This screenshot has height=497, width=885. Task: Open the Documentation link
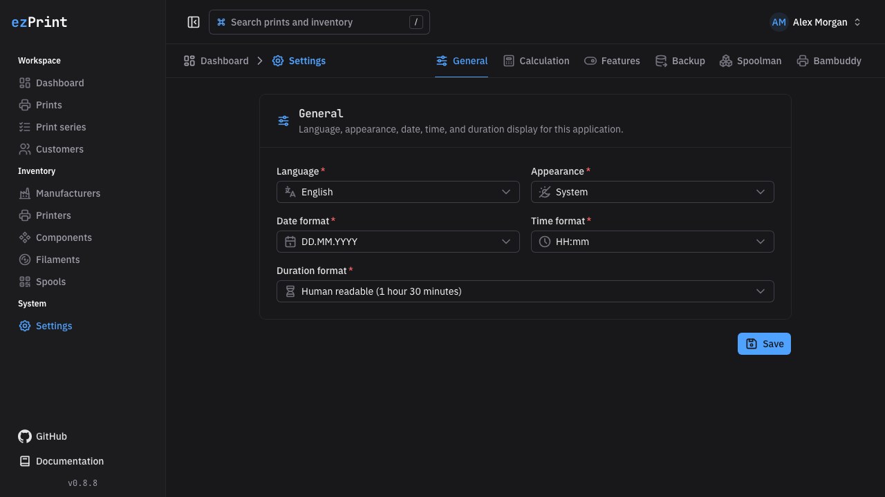coord(61,461)
